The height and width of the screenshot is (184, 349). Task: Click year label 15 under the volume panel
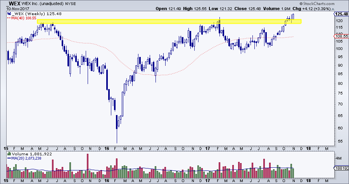click(6, 181)
